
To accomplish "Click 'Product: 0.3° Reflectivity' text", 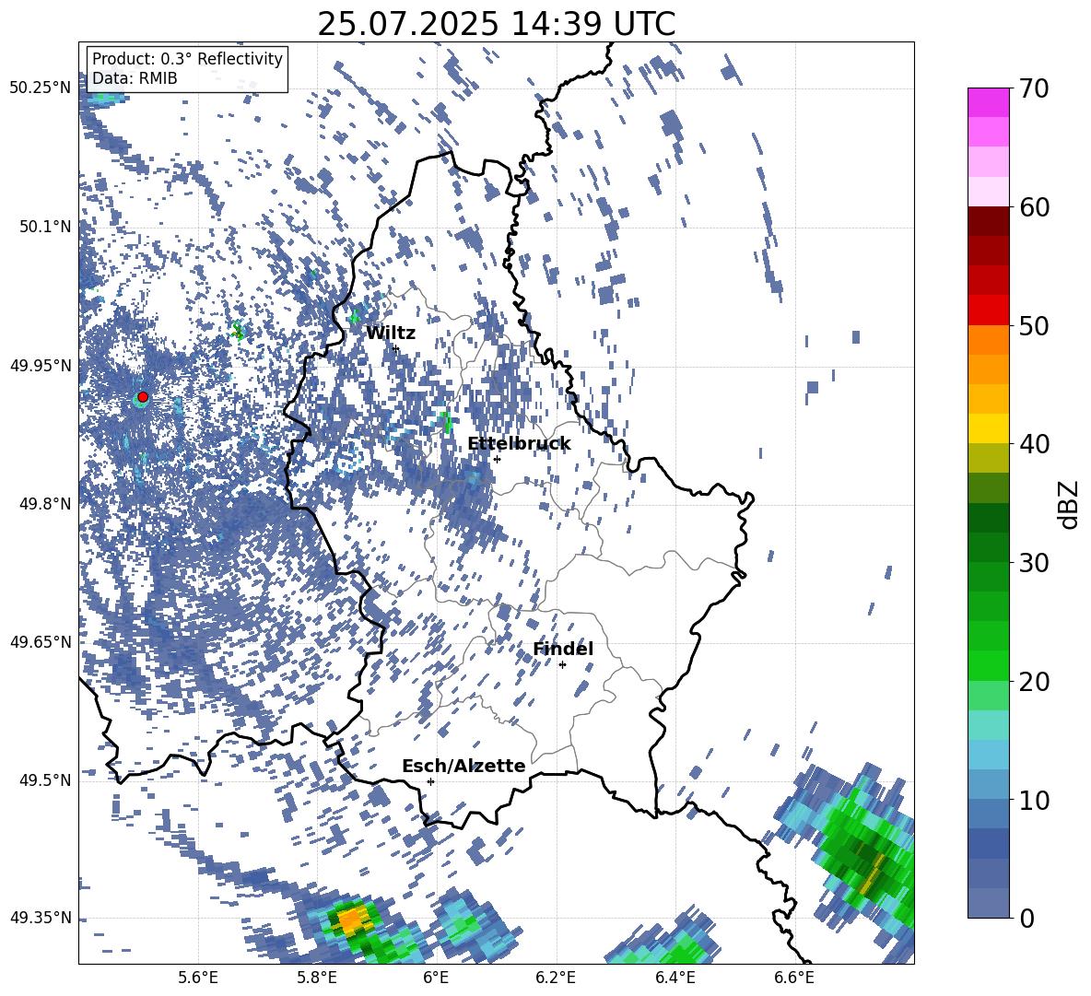I will point(187,59).
